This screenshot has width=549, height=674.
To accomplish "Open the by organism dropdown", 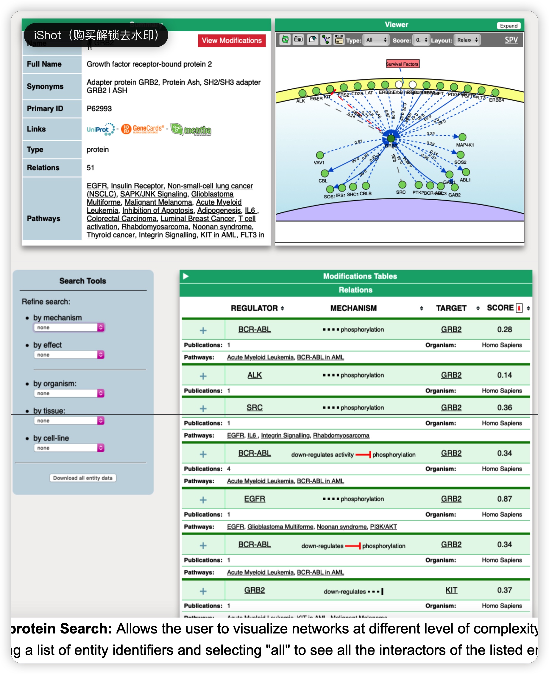I will tap(69, 393).
